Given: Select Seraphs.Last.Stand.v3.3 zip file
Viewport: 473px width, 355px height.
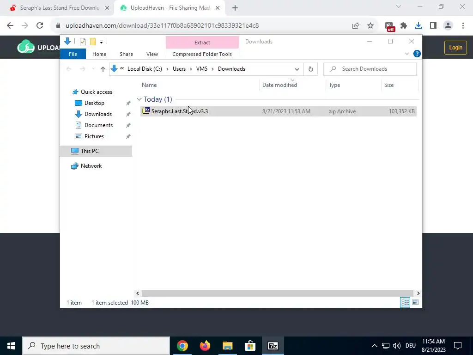Looking at the screenshot, I should click(x=278, y=111).
